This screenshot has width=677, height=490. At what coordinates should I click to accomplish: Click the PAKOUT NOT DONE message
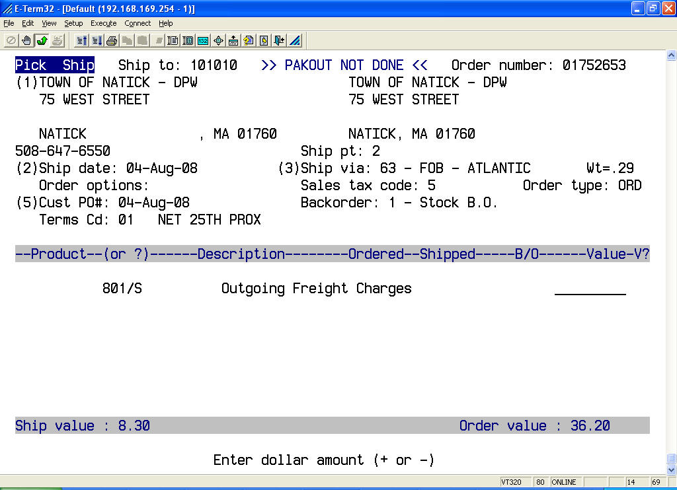tap(344, 65)
